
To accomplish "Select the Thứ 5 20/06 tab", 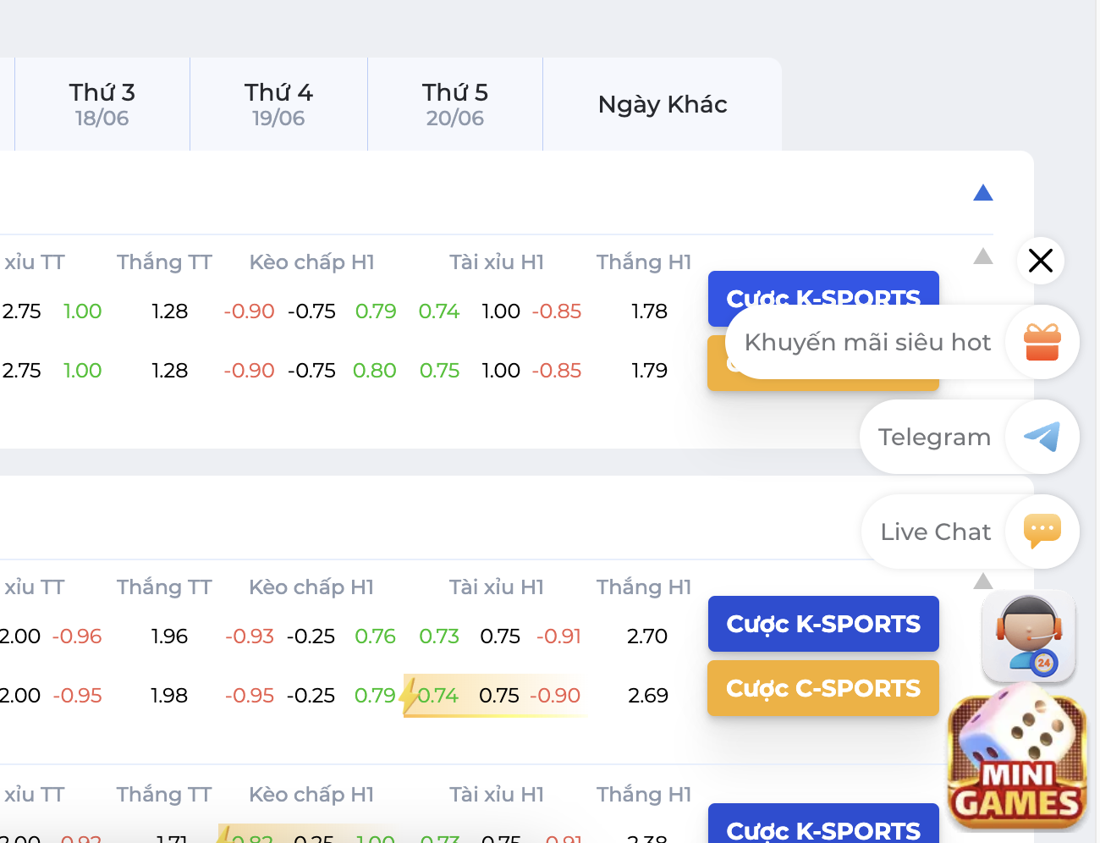I will pos(455,104).
